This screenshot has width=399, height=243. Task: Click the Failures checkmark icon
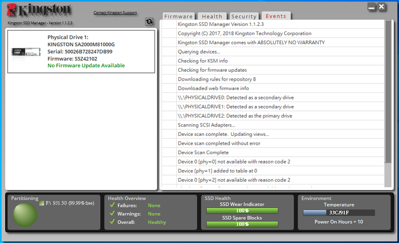(x=112, y=205)
